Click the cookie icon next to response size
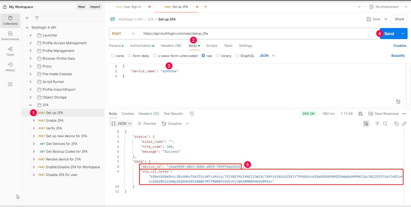Viewport: 411px width, 207px height. 361,113
